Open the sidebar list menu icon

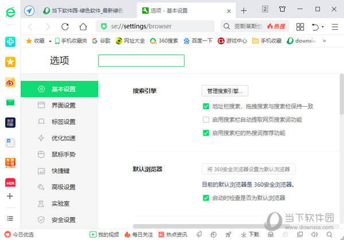[x=10, y=218]
